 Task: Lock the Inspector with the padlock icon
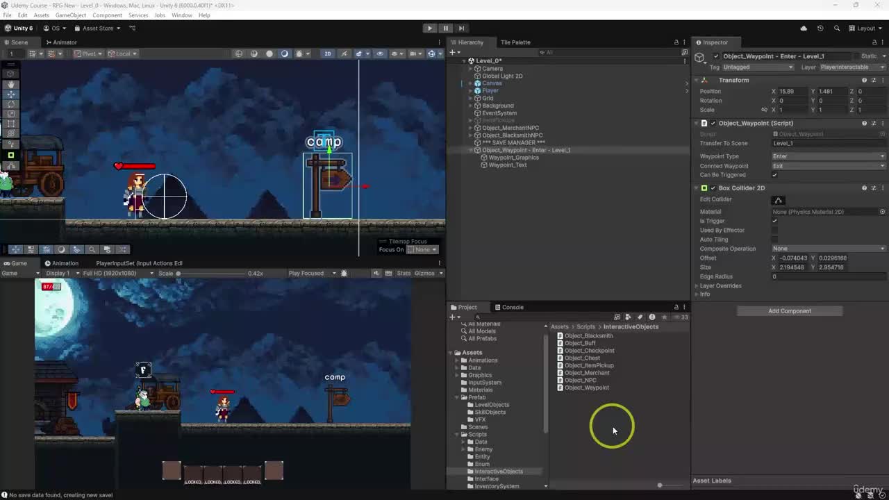pyautogui.click(x=874, y=42)
